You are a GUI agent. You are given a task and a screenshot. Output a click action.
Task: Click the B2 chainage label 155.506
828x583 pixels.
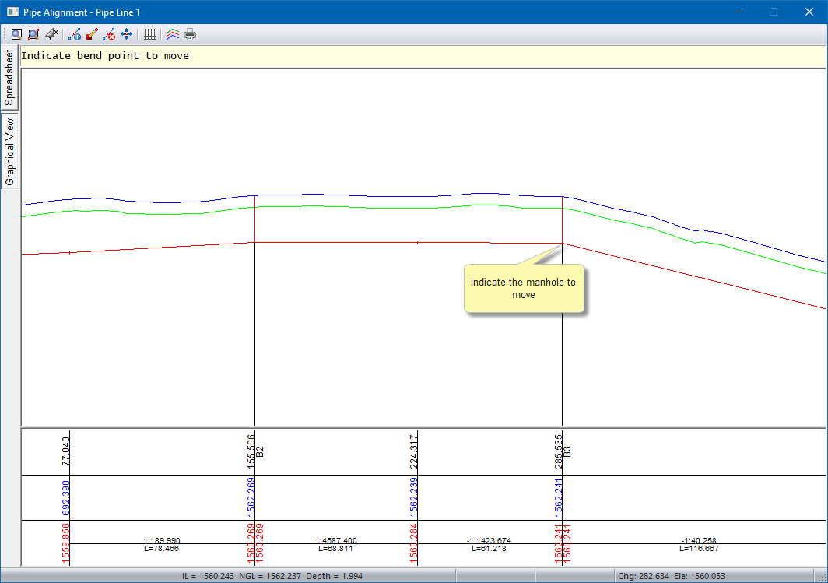click(251, 450)
